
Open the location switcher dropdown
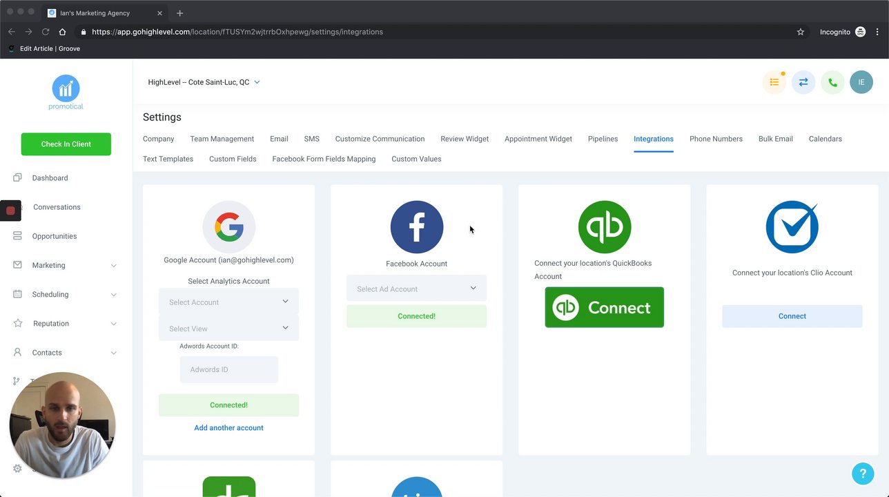coord(204,82)
